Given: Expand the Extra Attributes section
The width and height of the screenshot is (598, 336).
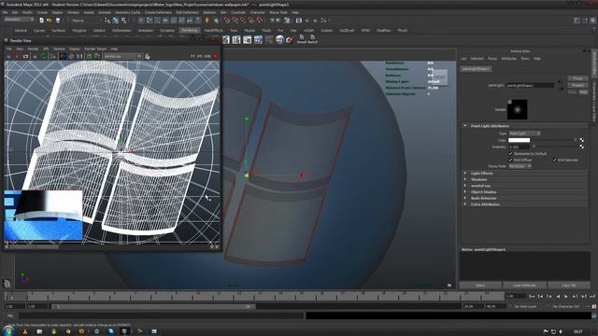Looking at the screenshot, I should point(465,204).
